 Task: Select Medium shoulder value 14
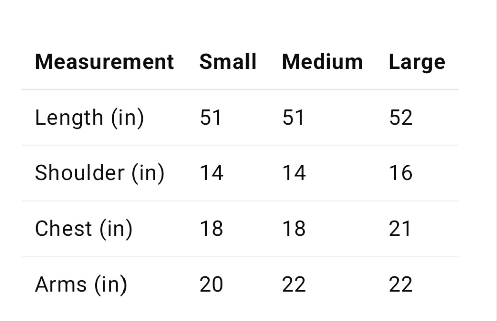[294, 173]
